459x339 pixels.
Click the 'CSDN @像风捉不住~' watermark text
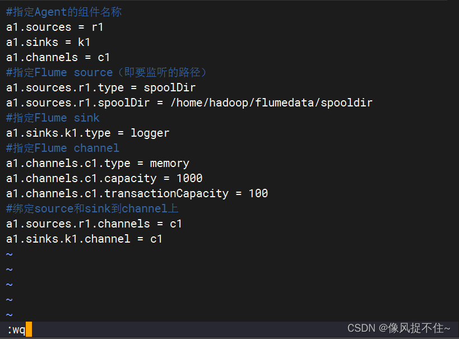[x=398, y=328]
